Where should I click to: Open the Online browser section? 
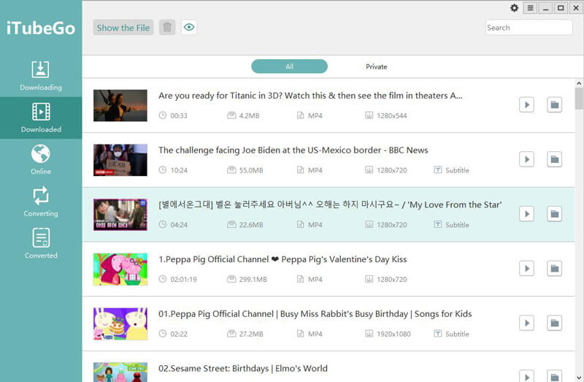coord(41,160)
